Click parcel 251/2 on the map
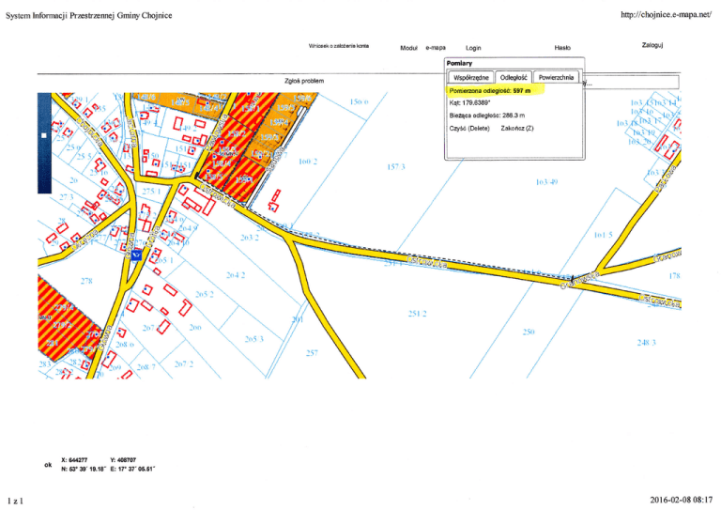The height and width of the screenshot is (510, 721). 418,313
